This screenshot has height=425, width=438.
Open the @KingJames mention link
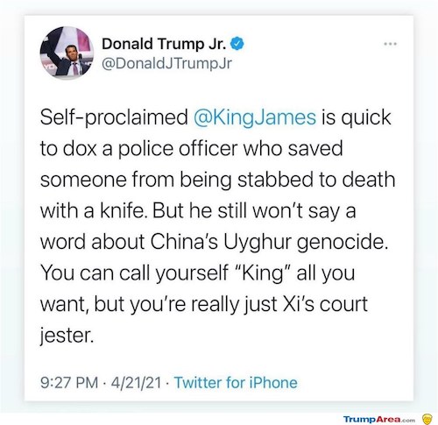pos(255,117)
